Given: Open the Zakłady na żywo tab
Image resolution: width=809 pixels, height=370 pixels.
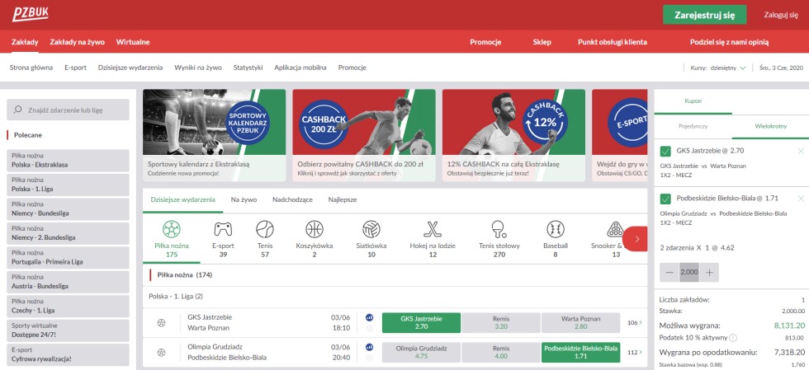Looking at the screenshot, I should pyautogui.click(x=78, y=42).
